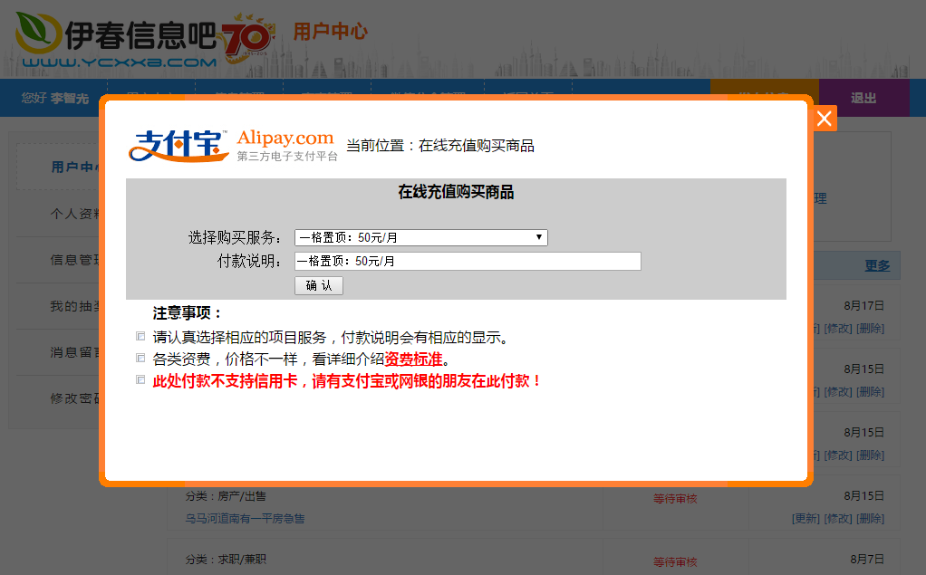
Task: Click 退出 in the top navigation
Action: (863, 98)
